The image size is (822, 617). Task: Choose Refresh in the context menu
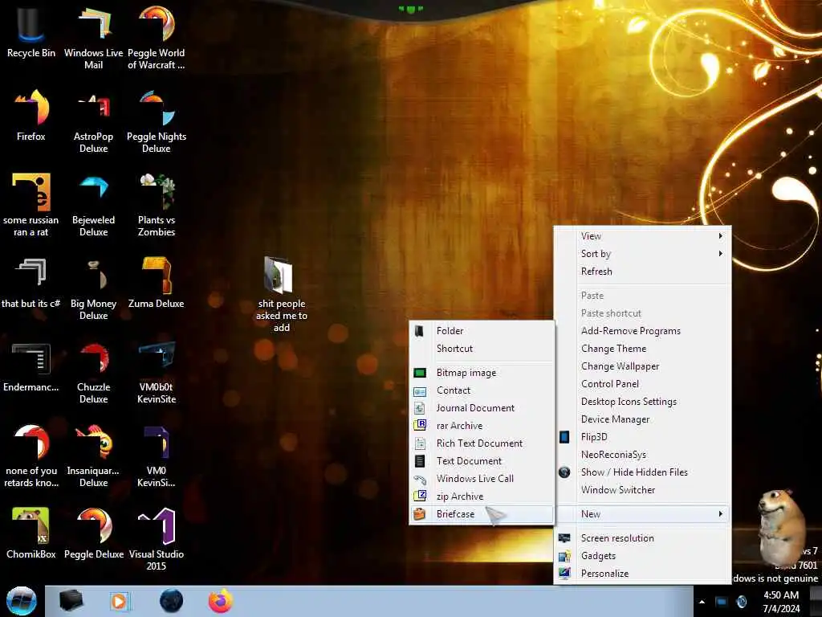[642, 272]
